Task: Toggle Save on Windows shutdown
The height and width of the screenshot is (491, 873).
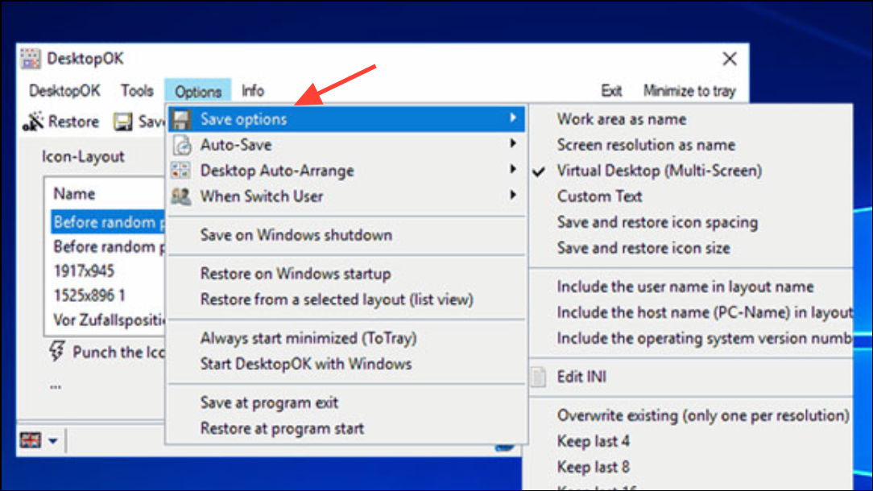Action: [x=296, y=235]
